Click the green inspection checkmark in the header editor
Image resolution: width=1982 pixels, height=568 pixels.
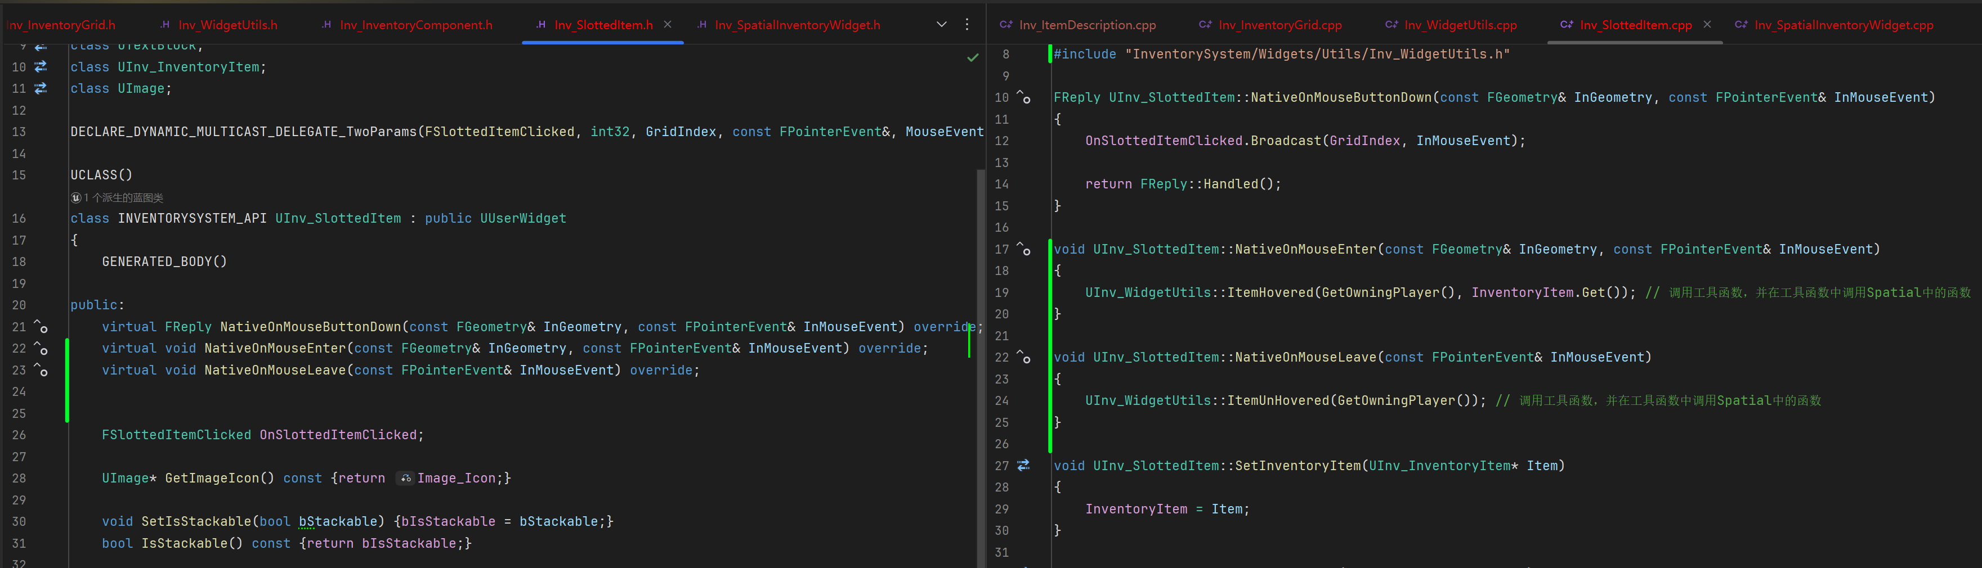tap(973, 58)
